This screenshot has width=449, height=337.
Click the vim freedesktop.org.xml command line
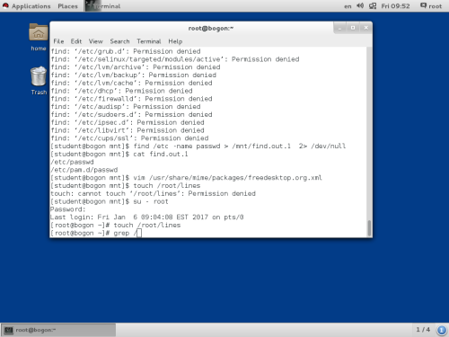(186, 178)
